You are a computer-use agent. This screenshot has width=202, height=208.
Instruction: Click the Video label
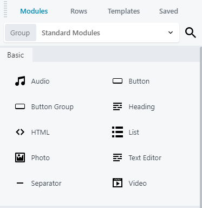click(138, 184)
